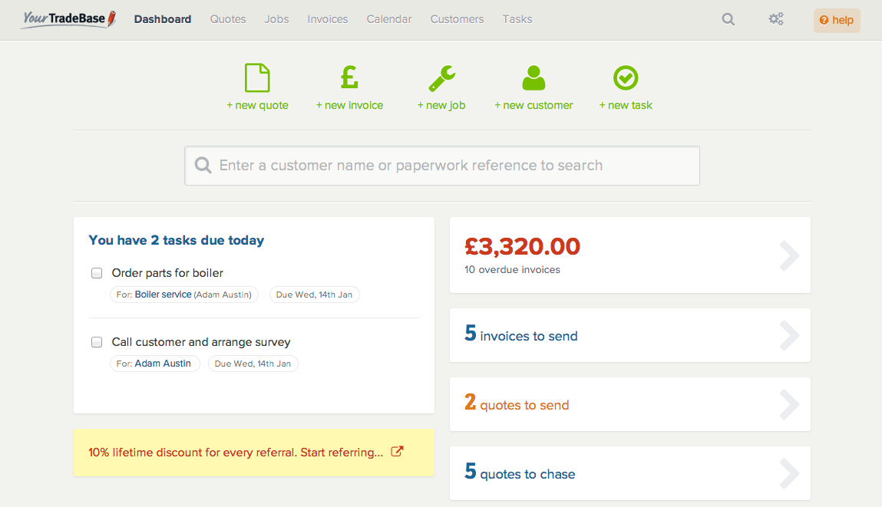Click the wrench new job icon
Screen dimensions: 882x507
pyautogui.click(x=441, y=77)
